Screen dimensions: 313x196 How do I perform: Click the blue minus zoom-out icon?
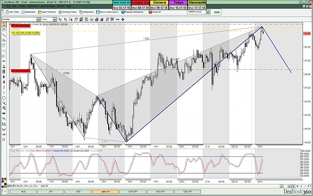click(x=118, y=20)
